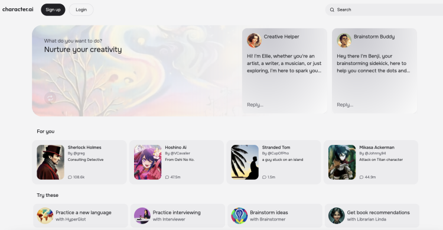Screen dimensions: 443x230
Task: Click the Search input field
Action: pos(385,9)
